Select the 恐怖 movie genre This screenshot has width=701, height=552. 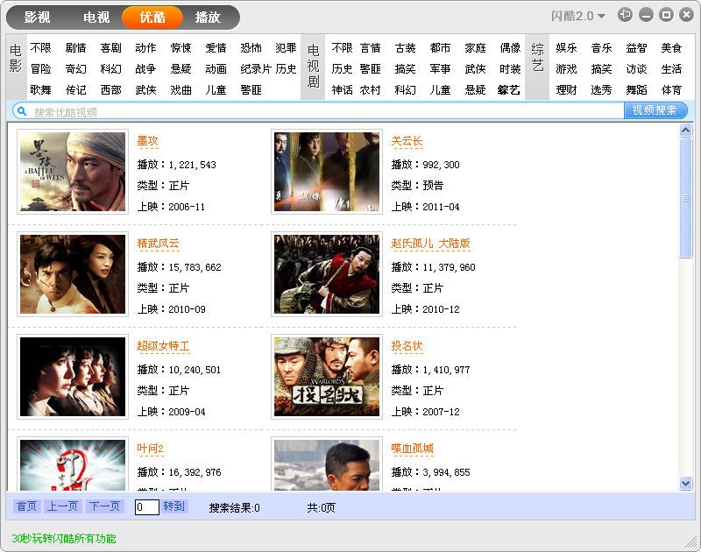pos(251,48)
